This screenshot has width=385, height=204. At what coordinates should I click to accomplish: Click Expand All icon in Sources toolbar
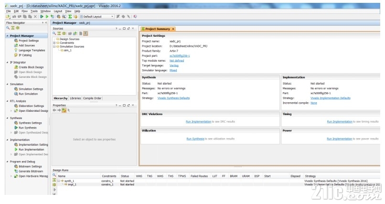(x=64, y=33)
